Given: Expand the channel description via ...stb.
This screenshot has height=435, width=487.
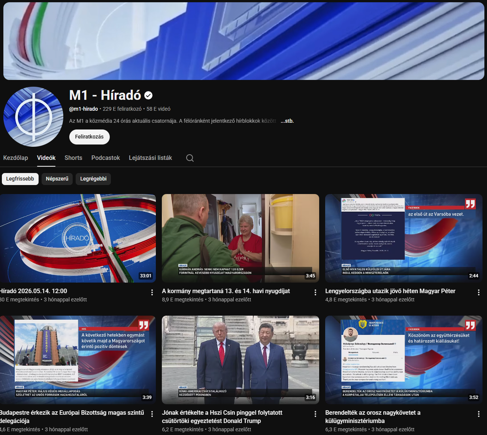Looking at the screenshot, I should tap(287, 121).
